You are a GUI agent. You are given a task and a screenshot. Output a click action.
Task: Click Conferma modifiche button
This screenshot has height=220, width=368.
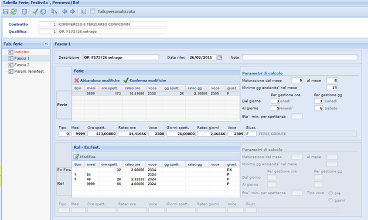coord(145,80)
